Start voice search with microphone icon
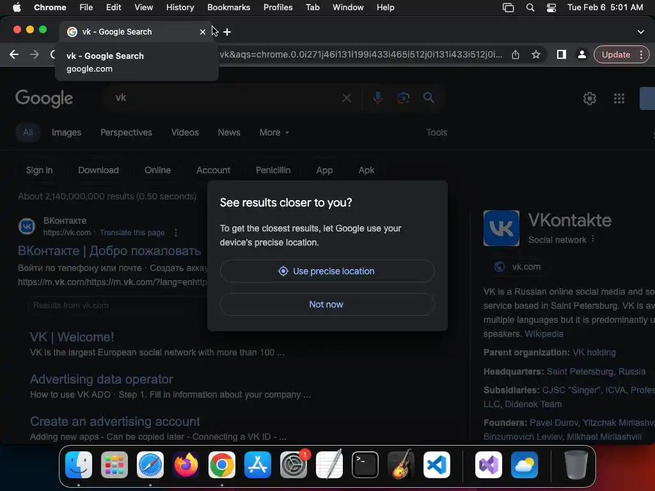This screenshot has width=655, height=491. pos(377,98)
